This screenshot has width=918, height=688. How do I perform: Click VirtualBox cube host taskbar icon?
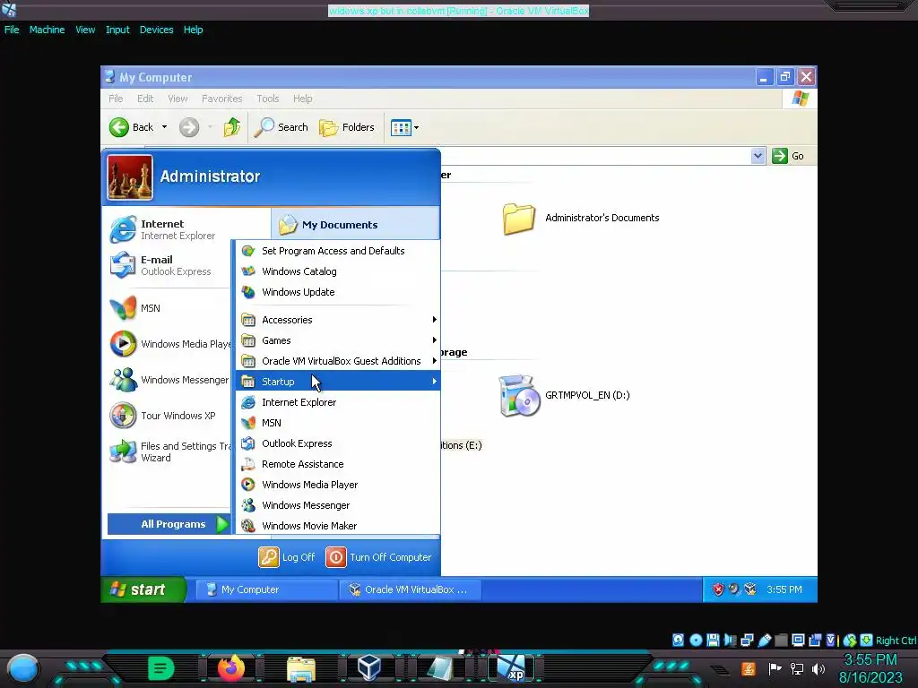click(x=369, y=666)
